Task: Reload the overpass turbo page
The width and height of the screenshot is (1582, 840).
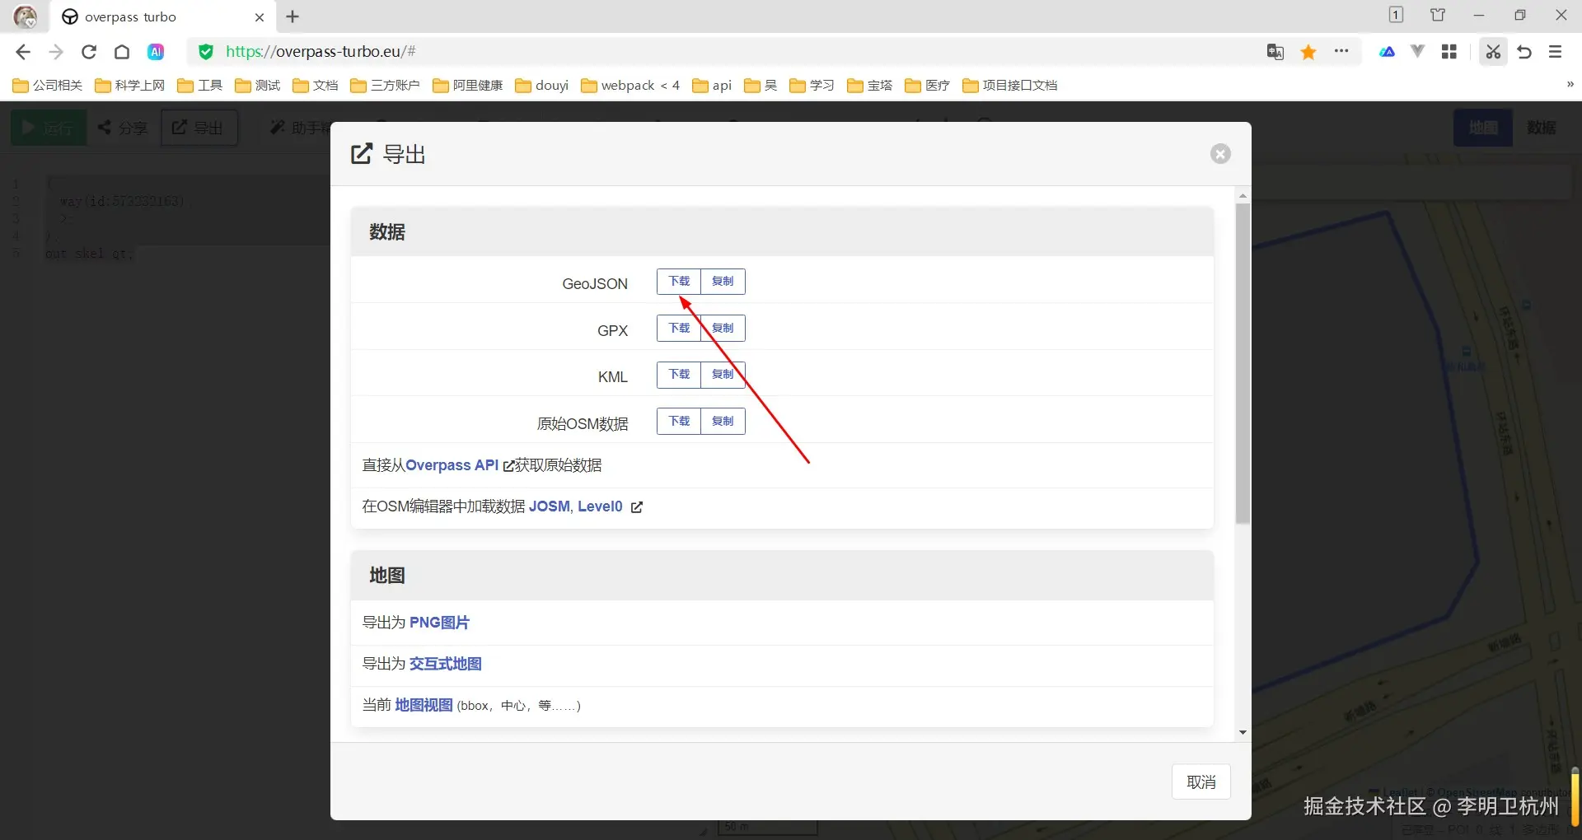Action: coord(89,52)
